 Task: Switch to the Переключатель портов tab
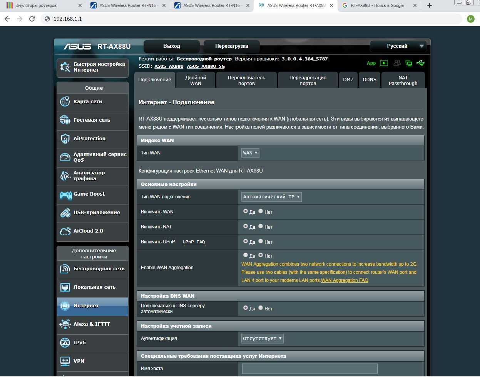click(246, 80)
